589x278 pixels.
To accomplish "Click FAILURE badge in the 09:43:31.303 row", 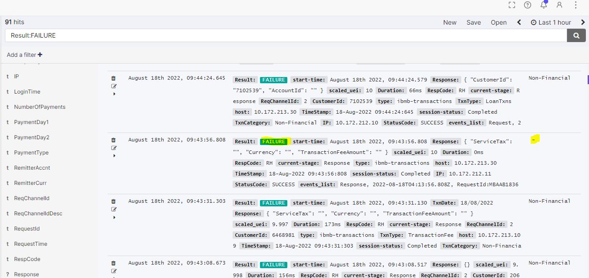I will click(x=274, y=203).
